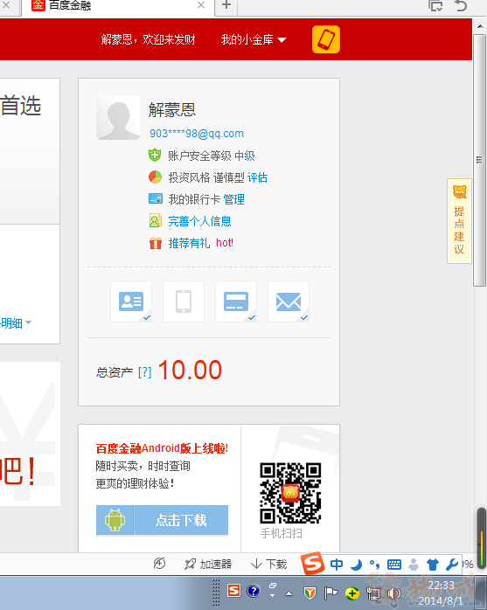Click the Action Center flag tray icon

point(330,593)
